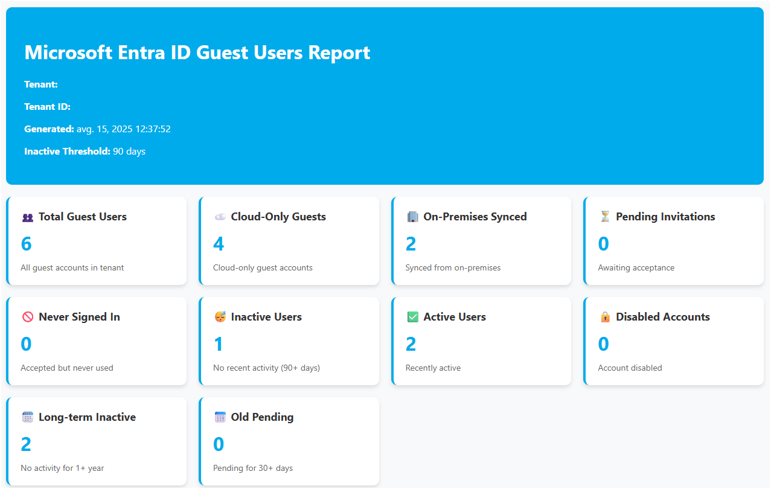
Task: Click 'Awaiting acceptance' description
Action: pos(636,267)
